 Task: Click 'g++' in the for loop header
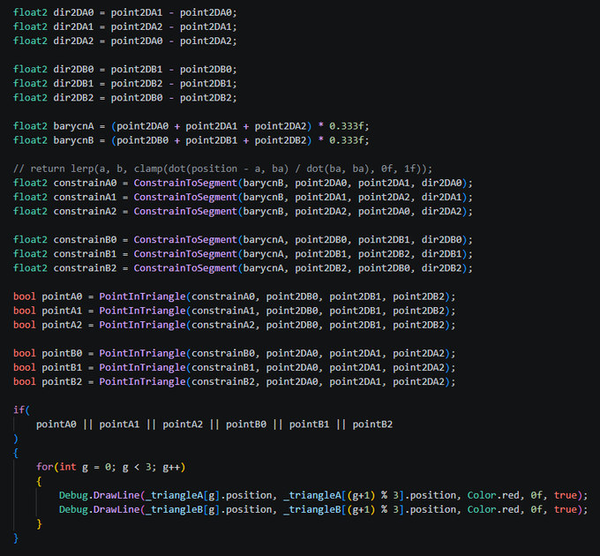[x=171, y=467]
